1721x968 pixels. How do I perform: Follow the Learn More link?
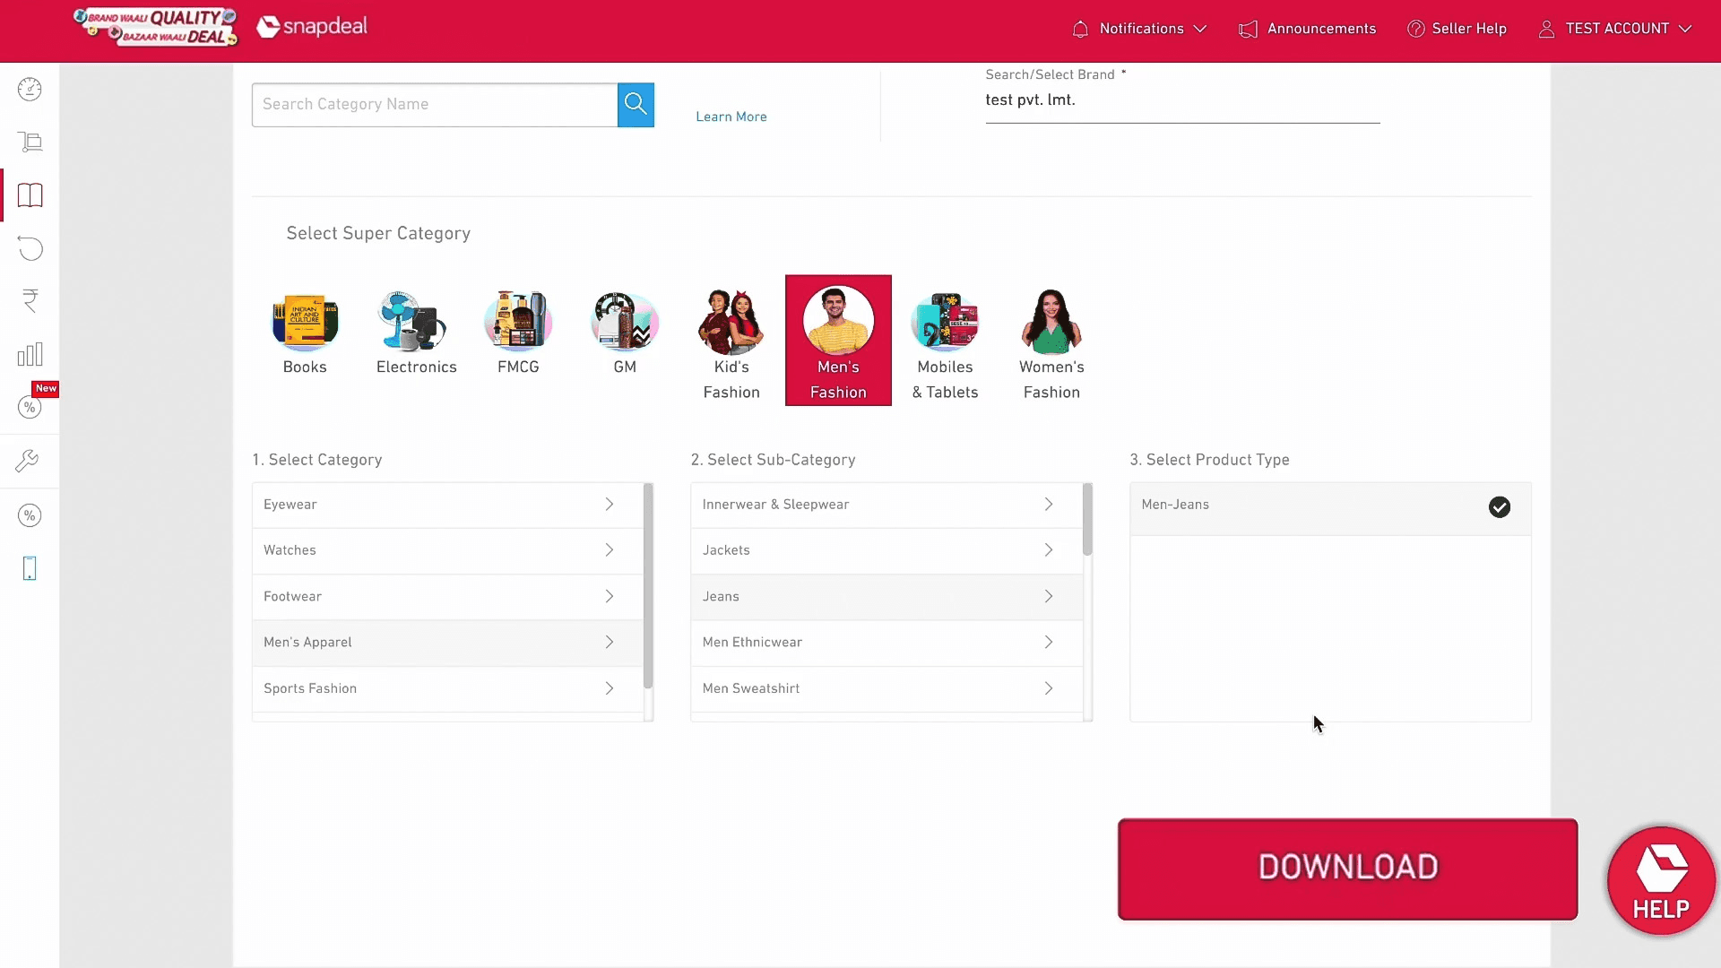[731, 117]
